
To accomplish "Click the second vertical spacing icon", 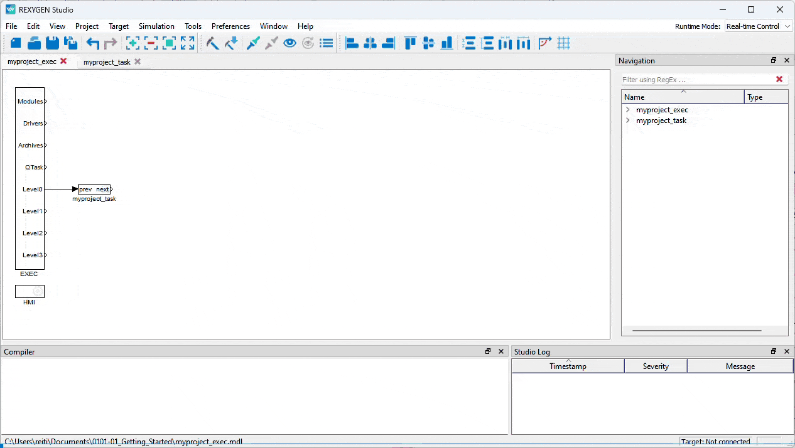I will coord(487,43).
